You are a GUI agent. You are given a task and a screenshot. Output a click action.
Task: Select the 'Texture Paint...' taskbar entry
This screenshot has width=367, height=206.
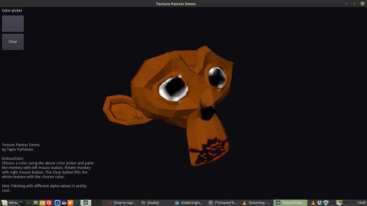[290, 203]
